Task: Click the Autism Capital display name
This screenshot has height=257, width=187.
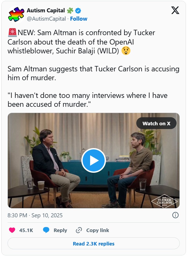Action: tap(46, 11)
